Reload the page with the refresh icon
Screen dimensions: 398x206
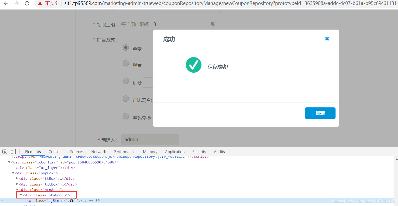coord(27,3)
